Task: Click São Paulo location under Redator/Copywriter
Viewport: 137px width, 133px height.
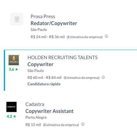Action: click(39, 30)
